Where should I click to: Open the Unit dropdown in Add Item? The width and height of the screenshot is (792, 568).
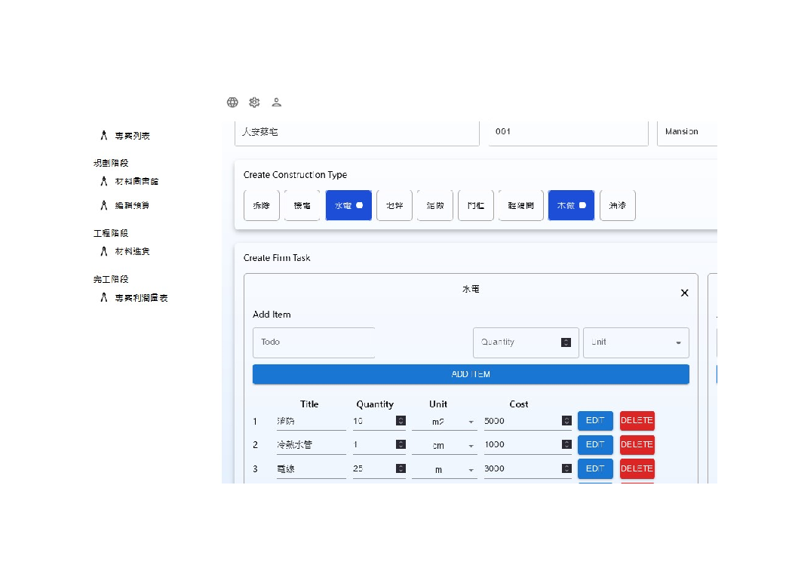pyautogui.click(x=636, y=342)
